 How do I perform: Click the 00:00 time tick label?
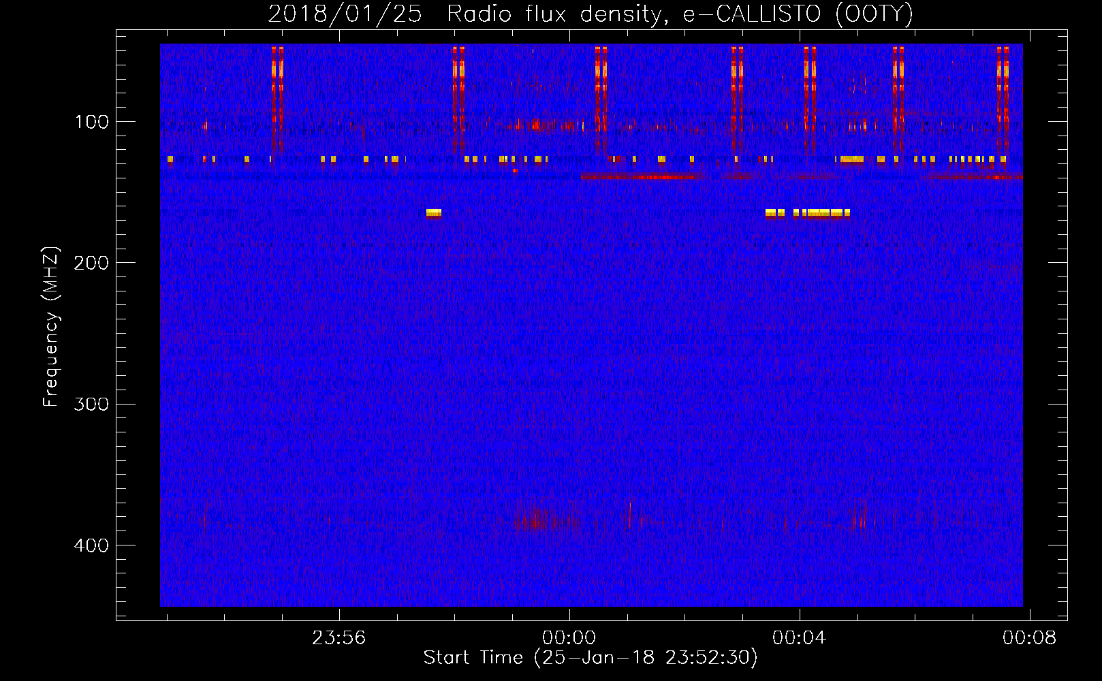click(x=569, y=638)
